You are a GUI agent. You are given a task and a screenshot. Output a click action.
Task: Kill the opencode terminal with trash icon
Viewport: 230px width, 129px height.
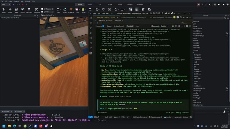click(179, 26)
